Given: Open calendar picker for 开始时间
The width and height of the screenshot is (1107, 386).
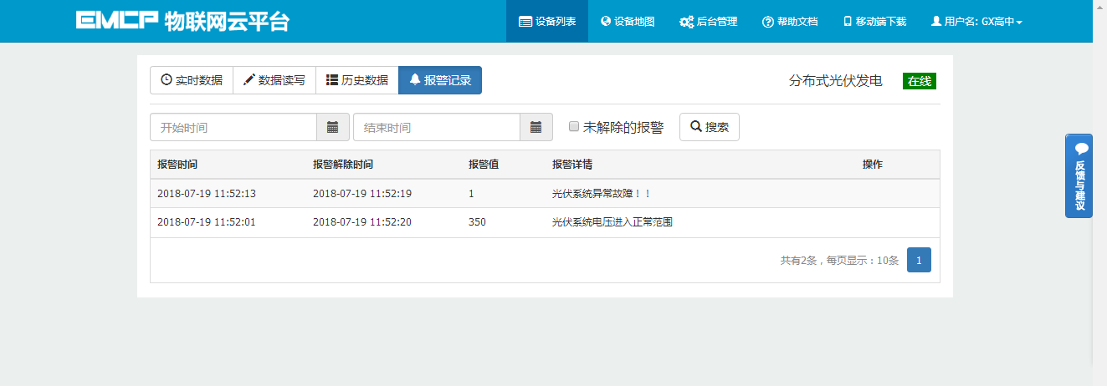Looking at the screenshot, I should [x=333, y=127].
